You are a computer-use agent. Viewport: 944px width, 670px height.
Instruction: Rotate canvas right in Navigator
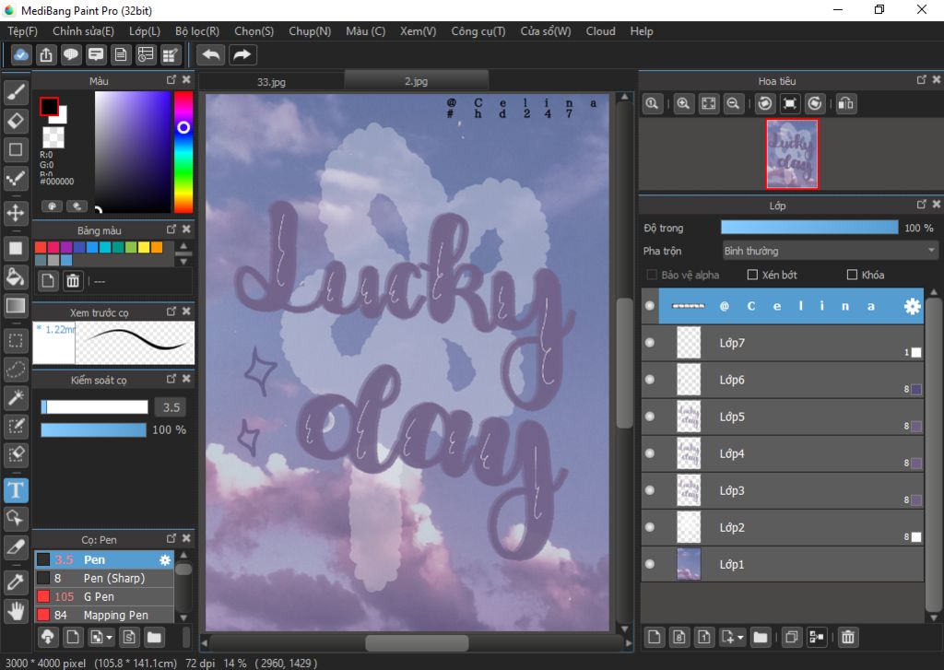[815, 103]
